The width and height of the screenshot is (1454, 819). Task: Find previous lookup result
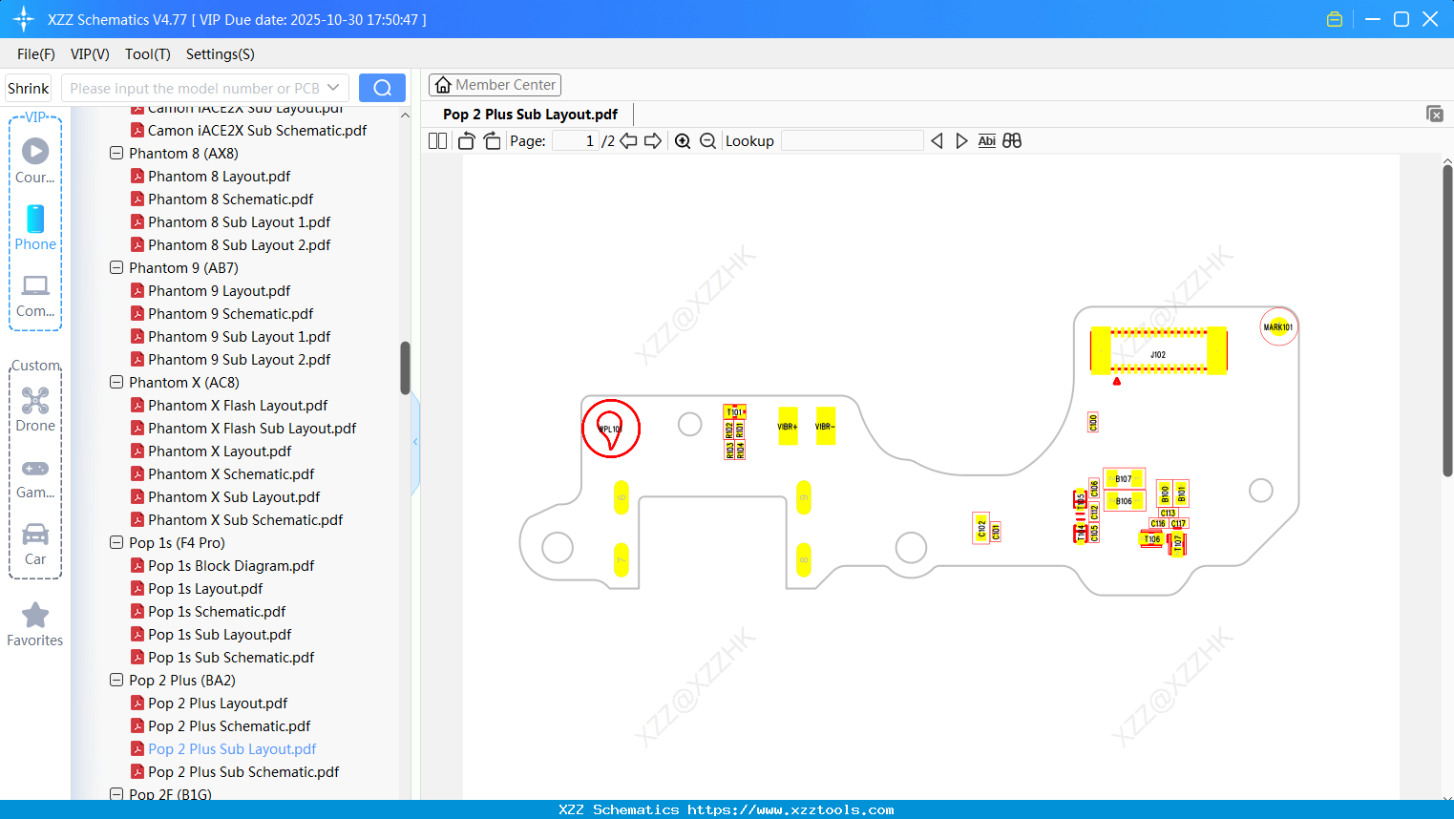(x=937, y=140)
